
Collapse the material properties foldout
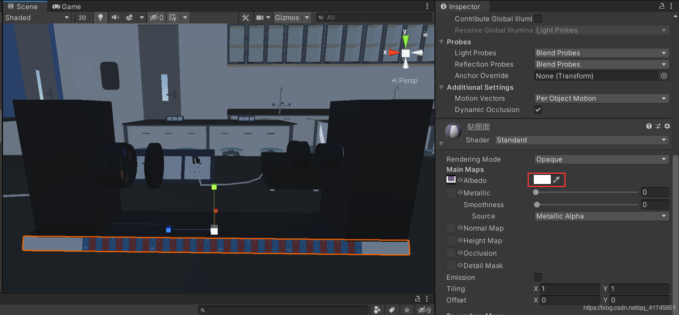441,143
